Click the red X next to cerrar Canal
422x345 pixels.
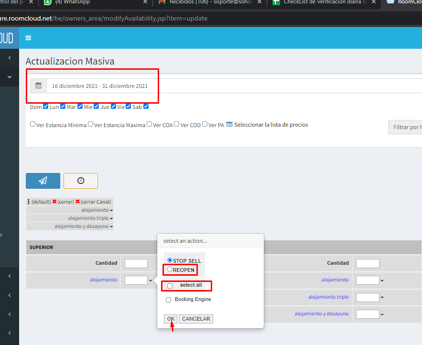click(77, 202)
